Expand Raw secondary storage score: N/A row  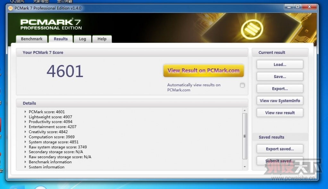(25, 157)
